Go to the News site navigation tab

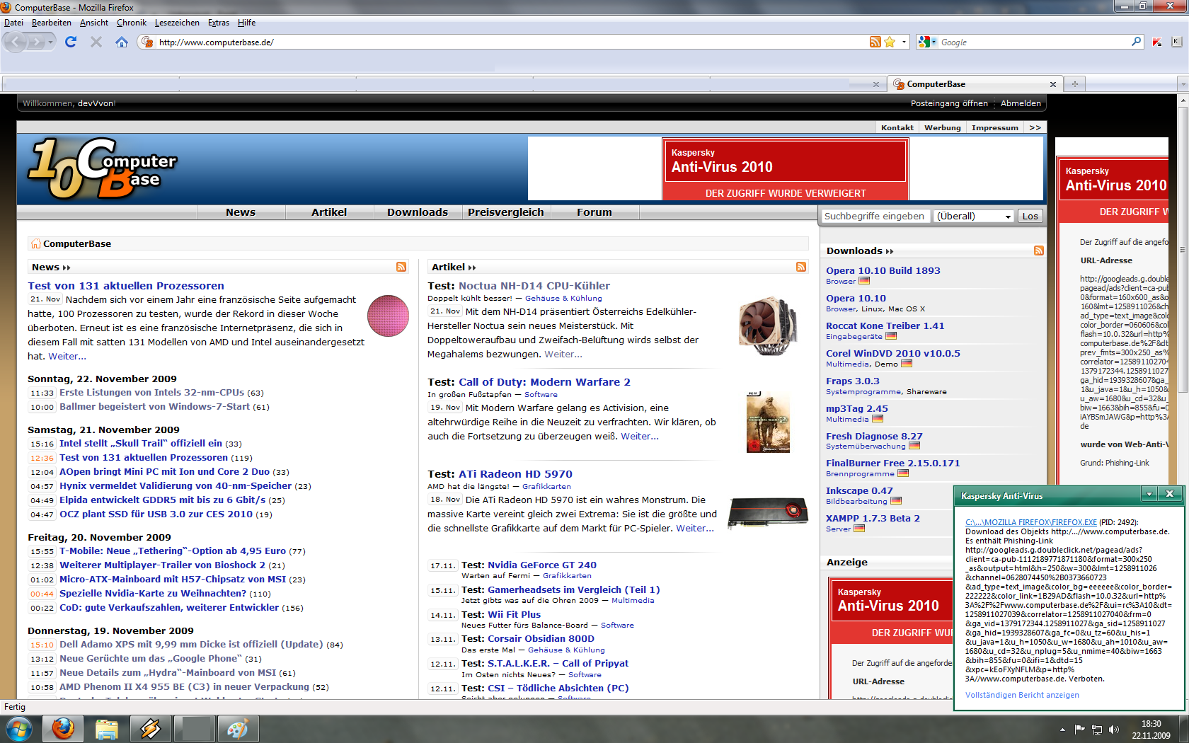[241, 212]
